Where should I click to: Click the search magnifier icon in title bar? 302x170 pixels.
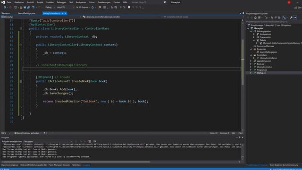(x=165, y=2)
